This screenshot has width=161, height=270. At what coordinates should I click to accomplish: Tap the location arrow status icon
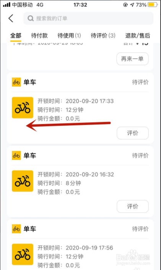coord(132,5)
